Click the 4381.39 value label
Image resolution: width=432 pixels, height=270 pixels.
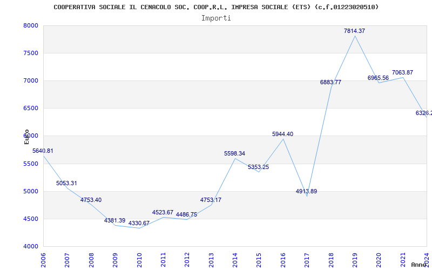click(x=114, y=221)
